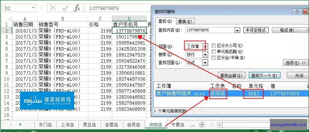
Task: Add a new sheet with plus icon
Action: (202, 125)
